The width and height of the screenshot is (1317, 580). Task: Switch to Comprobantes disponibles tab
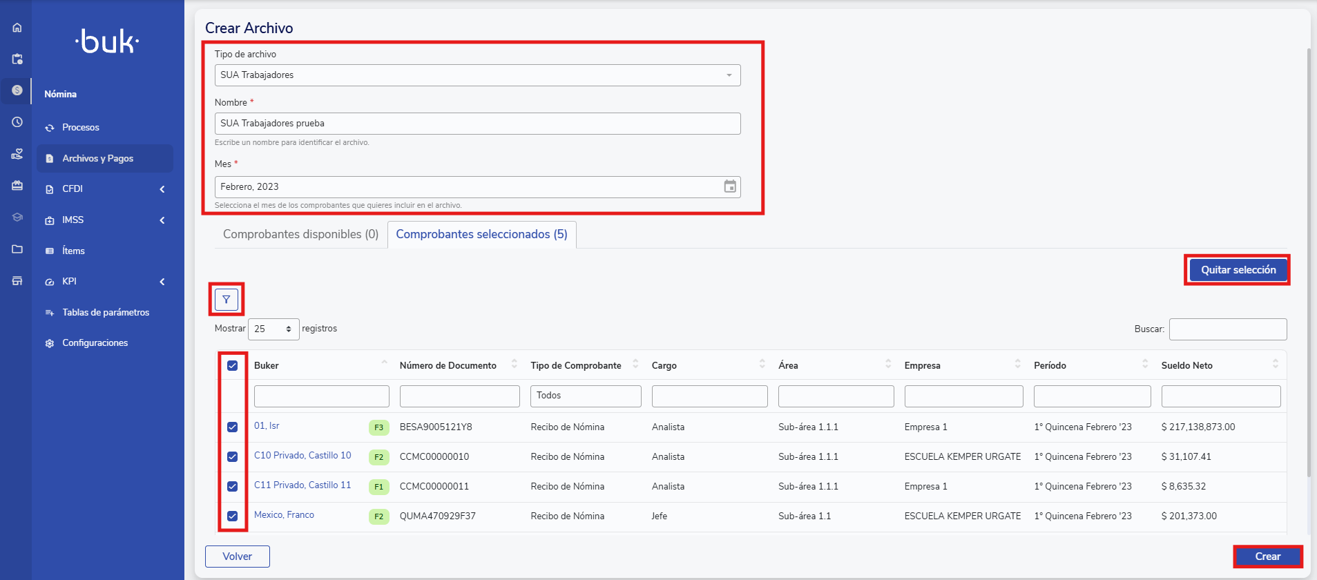pos(300,235)
